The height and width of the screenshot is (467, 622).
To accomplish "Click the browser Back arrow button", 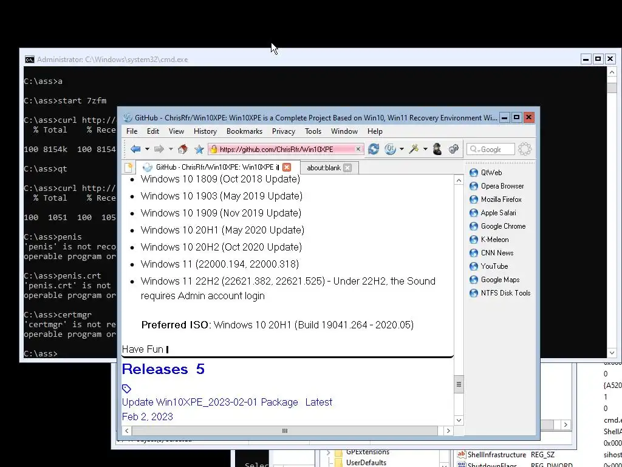I will pyautogui.click(x=135, y=150).
